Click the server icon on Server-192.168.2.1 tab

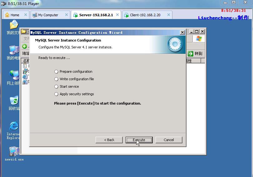point(76,15)
